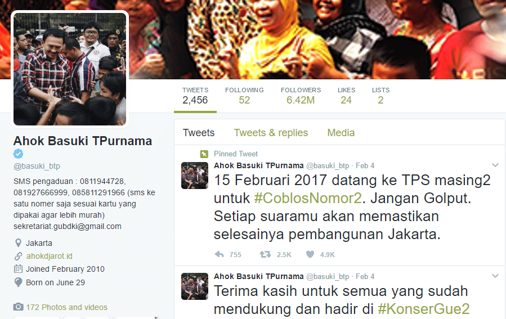The image size is (506, 319).
Task: Click the #KonserGue2 hashtag in second tweet
Action: [423, 309]
